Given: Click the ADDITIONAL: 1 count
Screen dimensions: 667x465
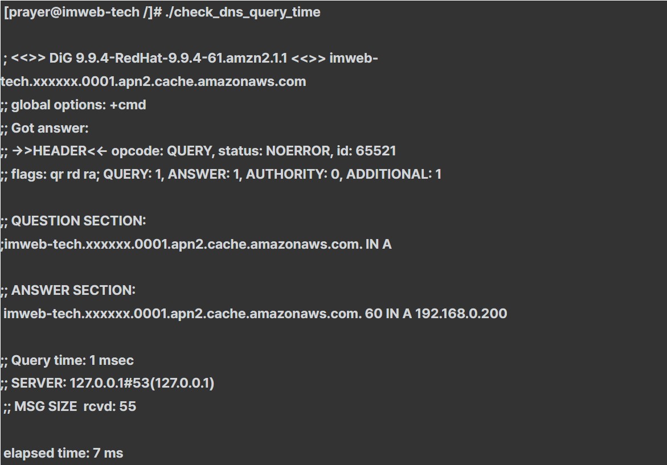Looking at the screenshot, I should click(x=394, y=174).
